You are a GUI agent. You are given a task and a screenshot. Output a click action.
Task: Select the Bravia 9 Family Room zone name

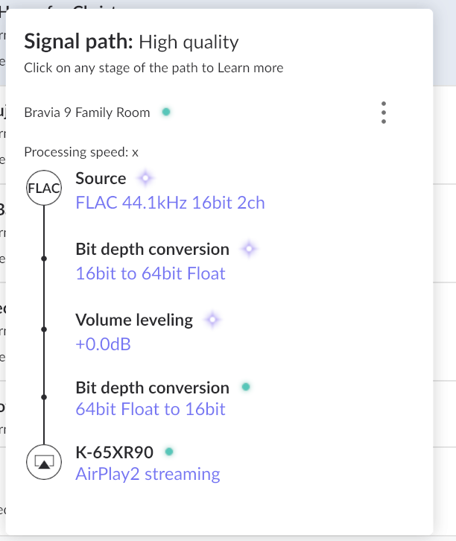(x=87, y=113)
